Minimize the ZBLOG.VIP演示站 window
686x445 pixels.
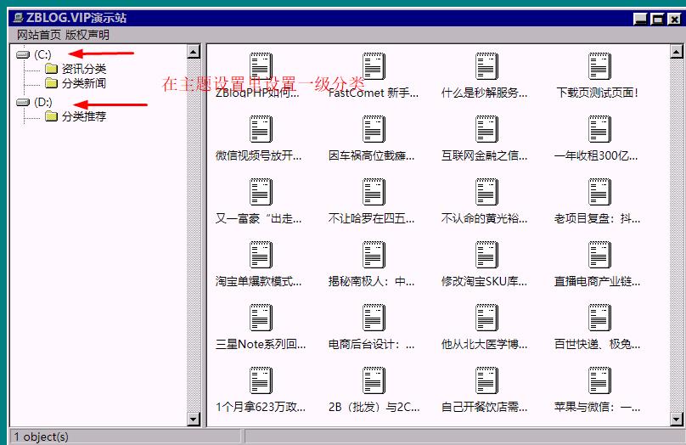[x=640, y=19]
